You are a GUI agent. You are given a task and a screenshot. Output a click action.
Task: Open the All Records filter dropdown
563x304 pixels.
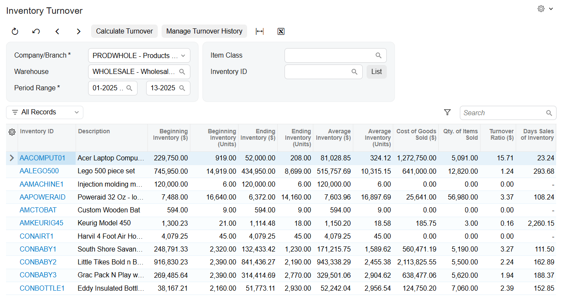[45, 112]
